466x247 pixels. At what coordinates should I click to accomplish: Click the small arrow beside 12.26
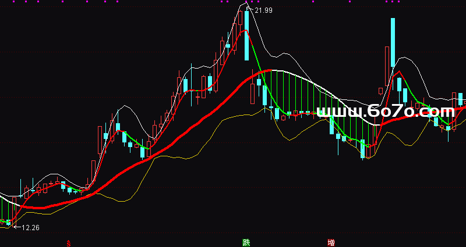click(x=17, y=227)
